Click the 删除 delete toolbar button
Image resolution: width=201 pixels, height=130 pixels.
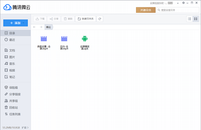(x=68, y=19)
